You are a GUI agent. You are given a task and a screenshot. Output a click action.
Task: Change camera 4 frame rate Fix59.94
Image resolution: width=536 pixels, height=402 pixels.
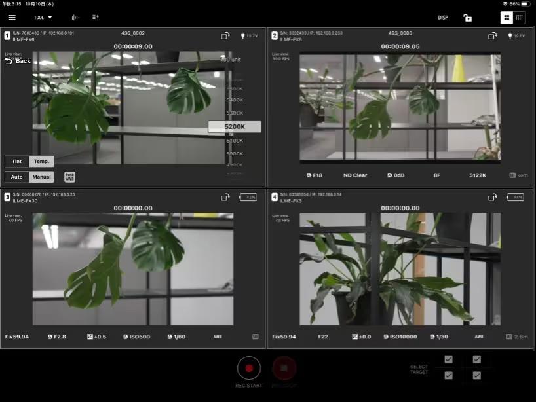tap(284, 337)
